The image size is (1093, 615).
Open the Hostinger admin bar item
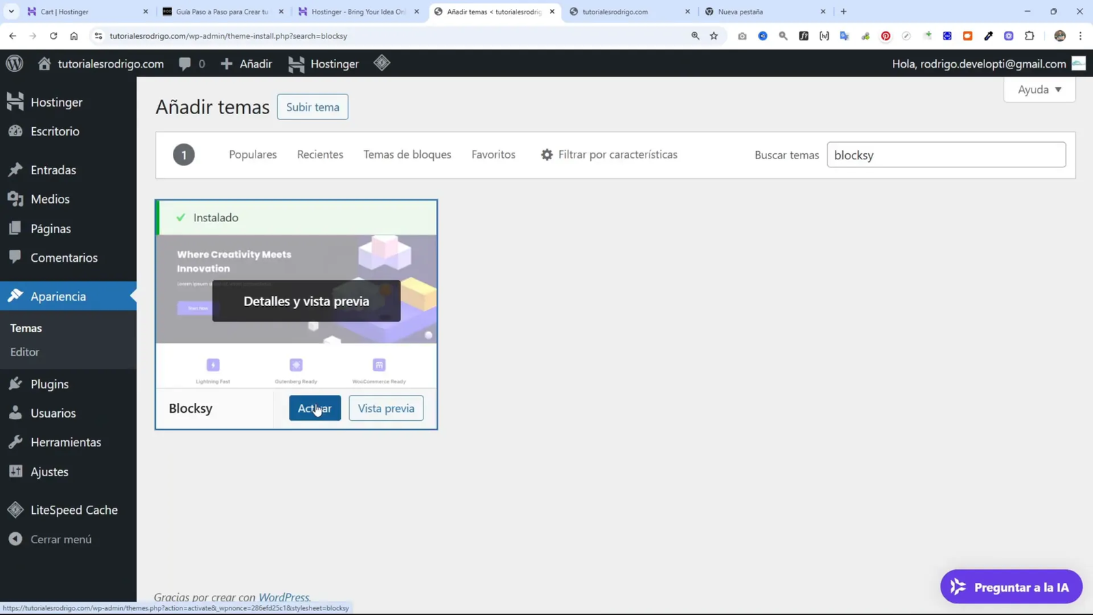coord(323,64)
